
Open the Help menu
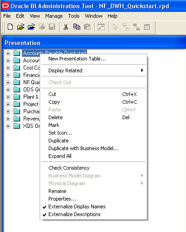113,16
